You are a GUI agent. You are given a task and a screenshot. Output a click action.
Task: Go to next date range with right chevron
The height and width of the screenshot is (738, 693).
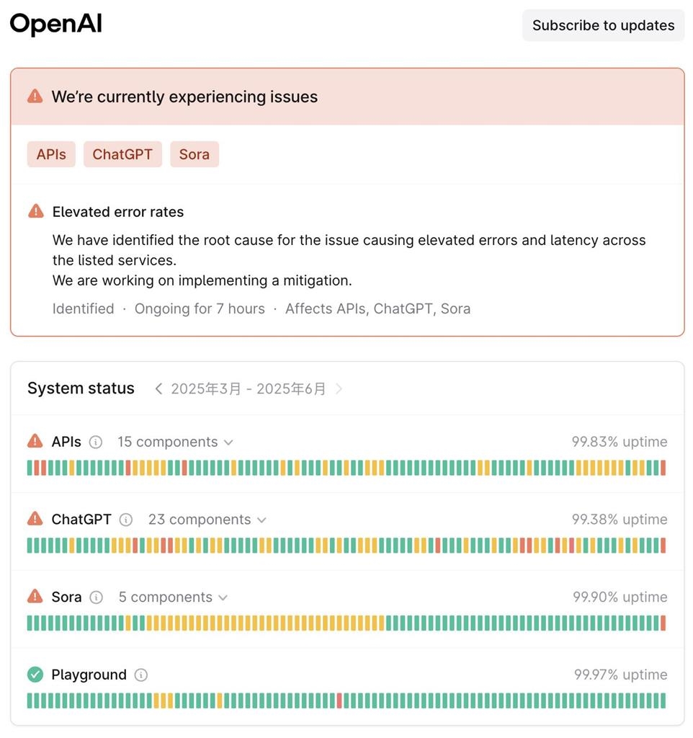click(x=339, y=389)
